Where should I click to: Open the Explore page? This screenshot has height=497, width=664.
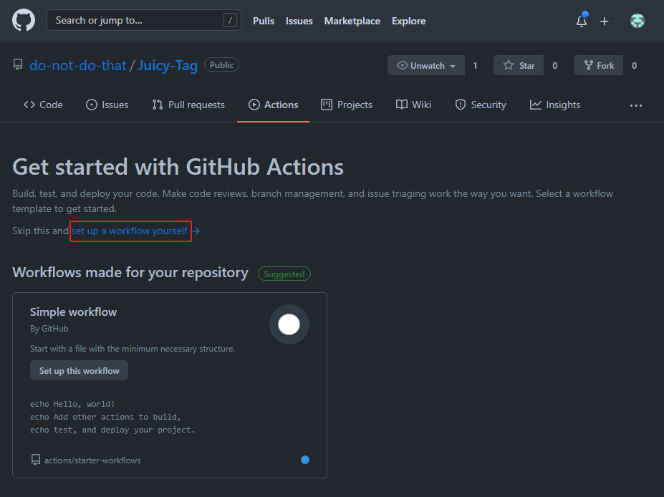pyautogui.click(x=408, y=21)
